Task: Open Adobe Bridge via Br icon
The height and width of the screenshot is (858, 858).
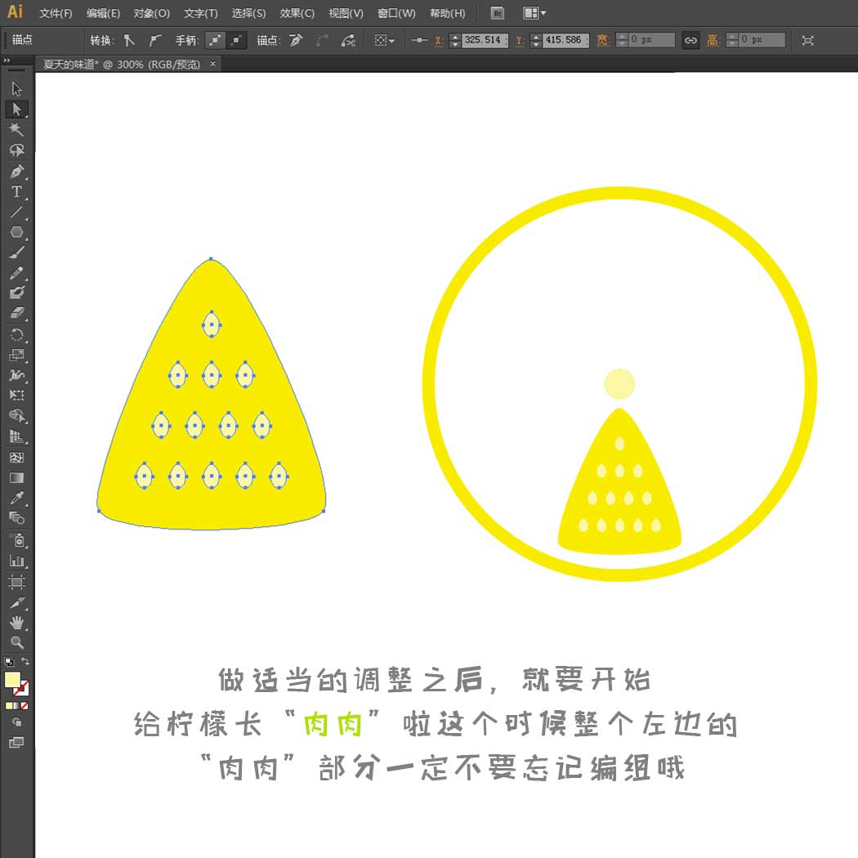Action: coord(498,13)
